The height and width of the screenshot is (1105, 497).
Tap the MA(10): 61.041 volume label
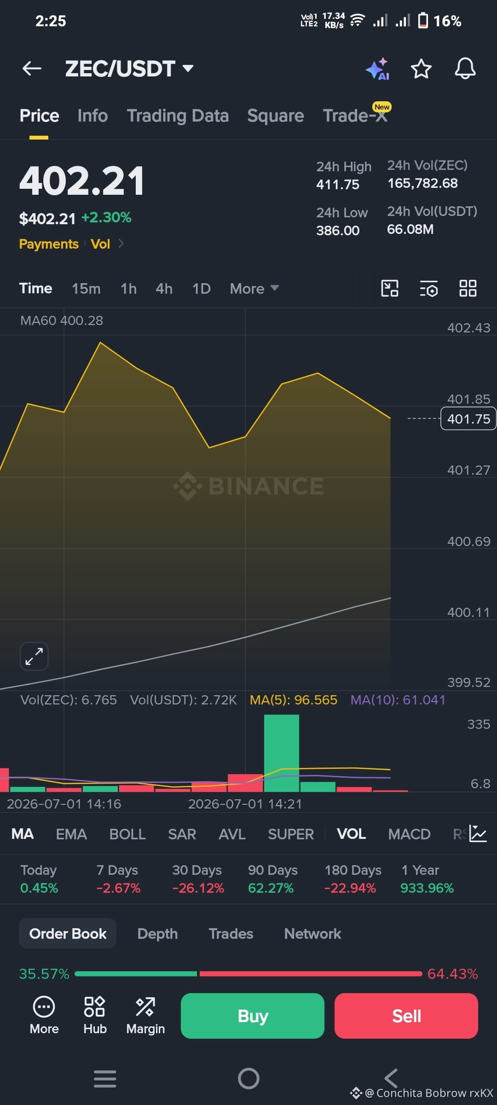[x=398, y=700]
